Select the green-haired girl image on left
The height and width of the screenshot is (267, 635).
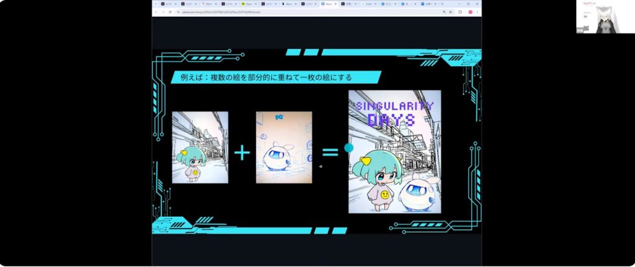[x=200, y=147]
